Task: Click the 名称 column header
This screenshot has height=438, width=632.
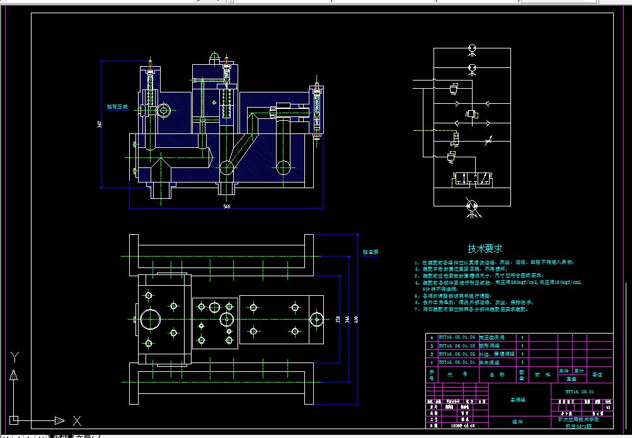Action: click(497, 374)
